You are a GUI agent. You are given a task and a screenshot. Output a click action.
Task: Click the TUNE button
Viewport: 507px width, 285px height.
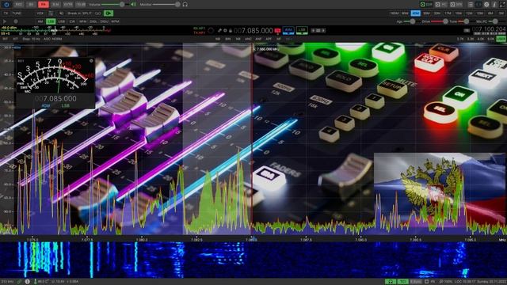point(17,13)
